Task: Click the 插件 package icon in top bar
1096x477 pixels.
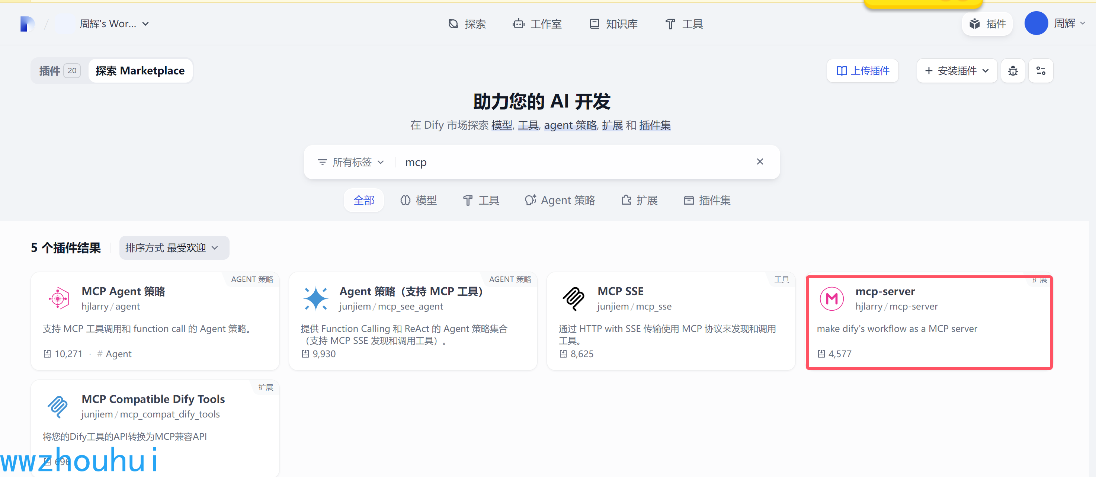Action: 975,24
